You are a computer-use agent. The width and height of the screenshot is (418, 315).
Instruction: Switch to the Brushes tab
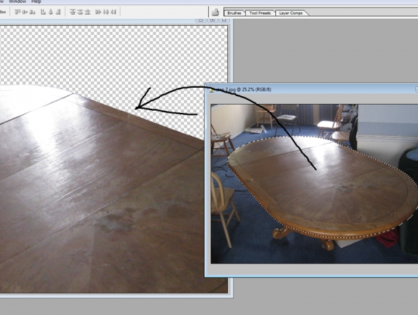point(234,13)
